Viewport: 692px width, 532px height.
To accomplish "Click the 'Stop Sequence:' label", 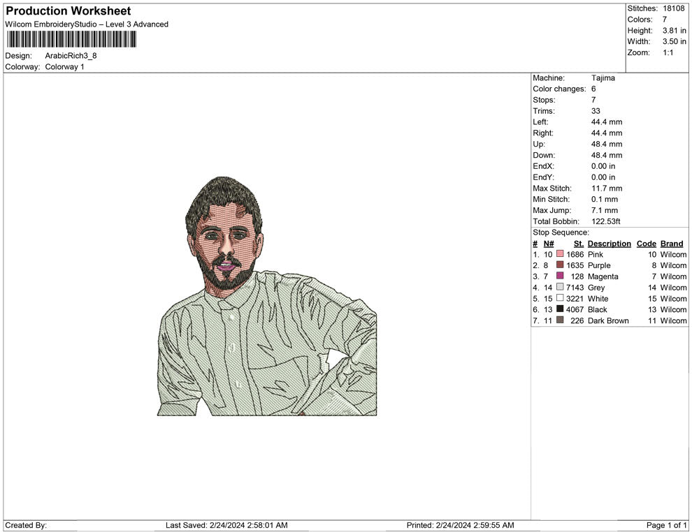I will tap(561, 232).
